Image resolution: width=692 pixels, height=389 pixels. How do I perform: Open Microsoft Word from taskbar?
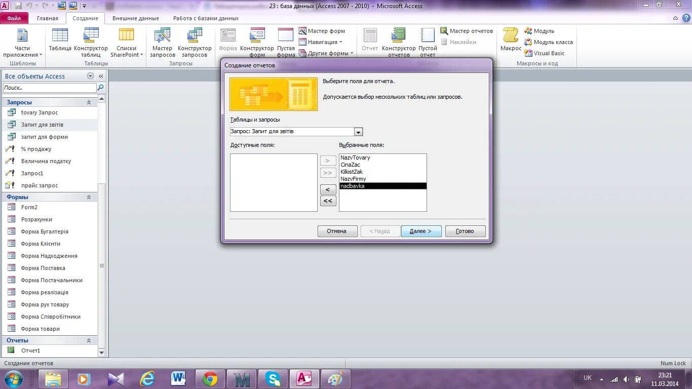(178, 379)
